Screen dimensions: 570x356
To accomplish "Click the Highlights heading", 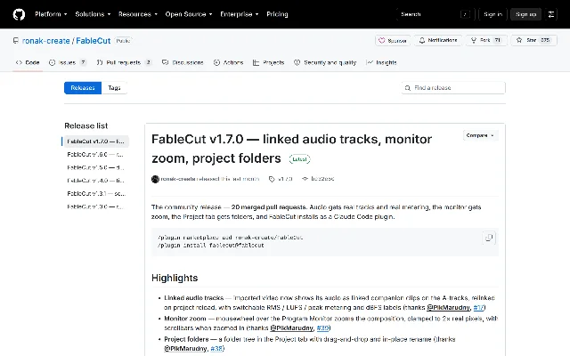I will (x=175, y=278).
